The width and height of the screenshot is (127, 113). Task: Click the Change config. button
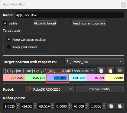tap(100, 89)
